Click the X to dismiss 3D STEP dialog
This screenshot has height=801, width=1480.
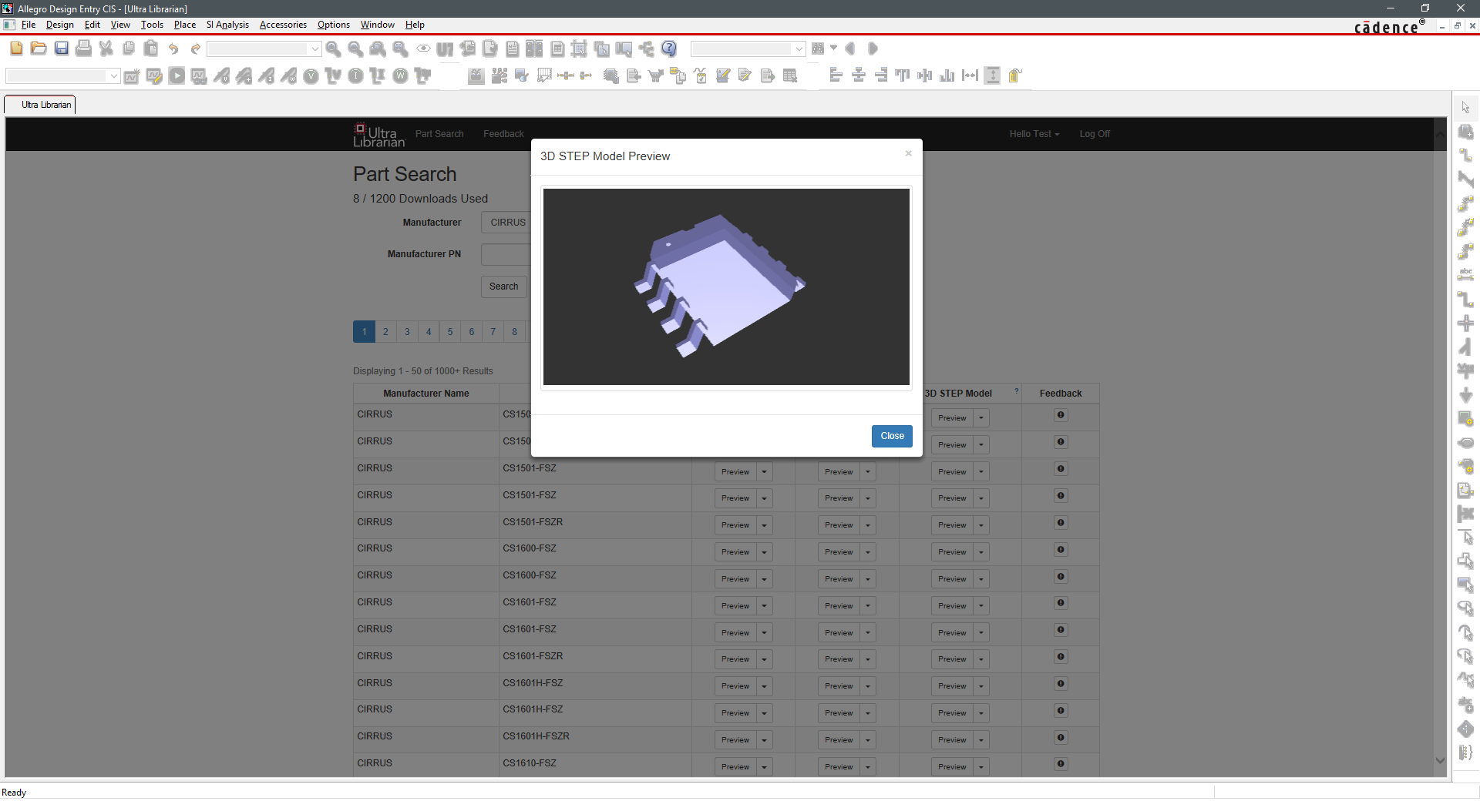point(908,153)
